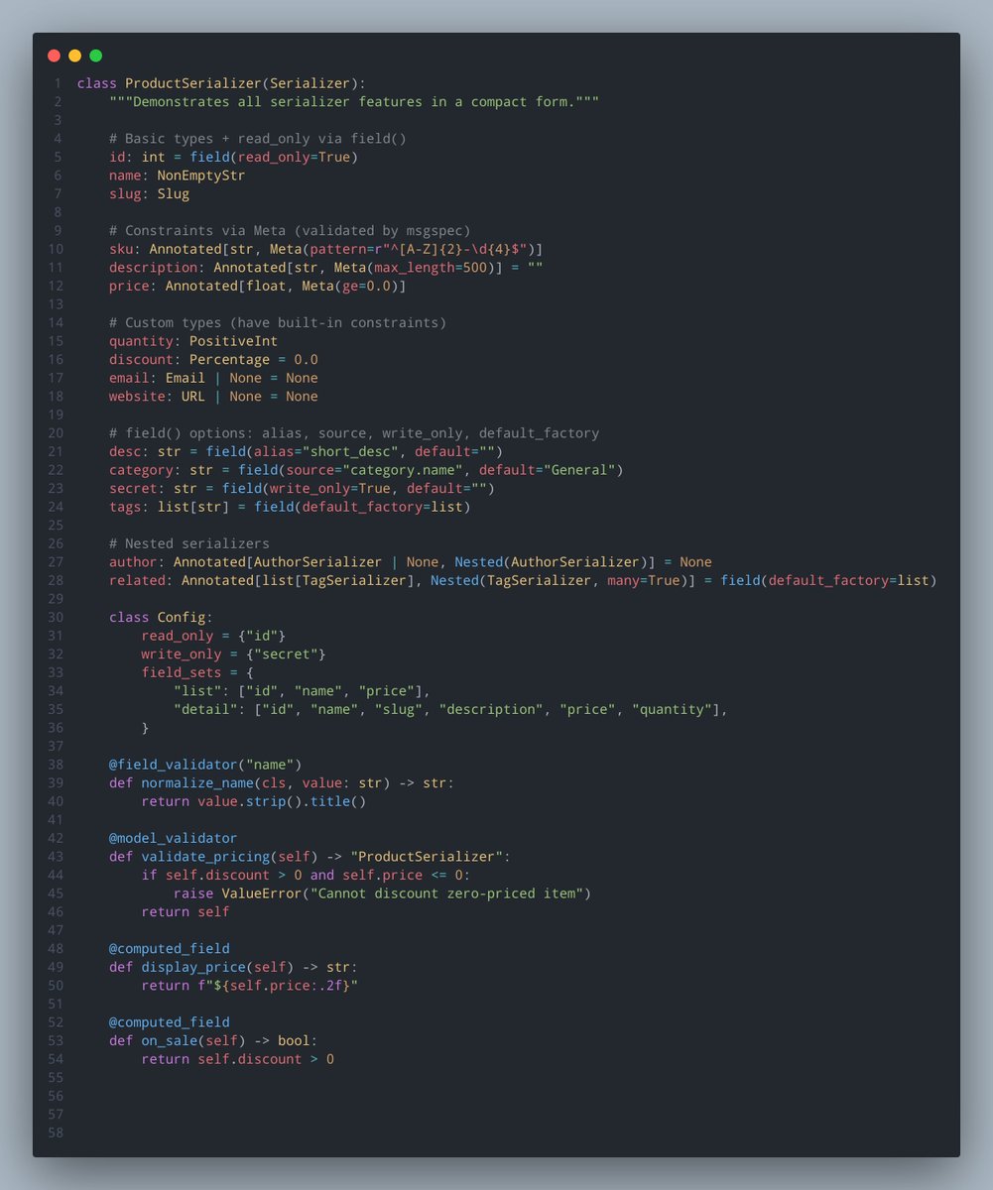Select the normalize_name function name
Image resolution: width=993 pixels, height=1190 pixels.
(194, 782)
